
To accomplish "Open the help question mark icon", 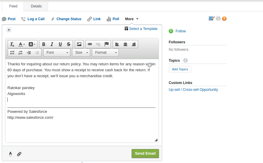I will click(x=224, y=18).
